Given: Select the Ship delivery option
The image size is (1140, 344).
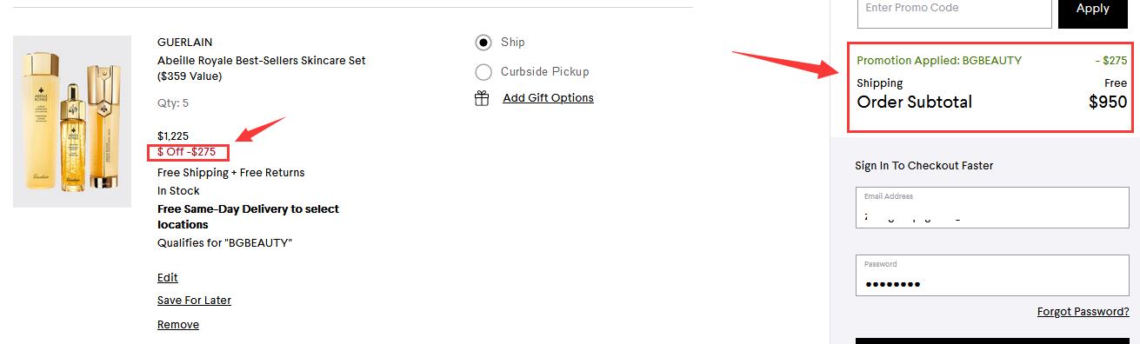Looking at the screenshot, I should (x=483, y=43).
